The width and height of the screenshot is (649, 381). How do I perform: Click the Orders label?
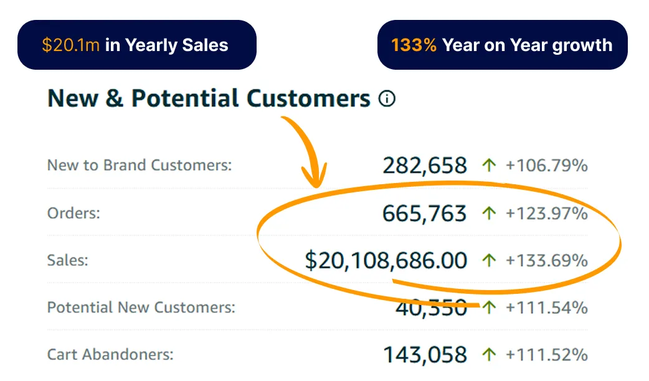tap(73, 213)
